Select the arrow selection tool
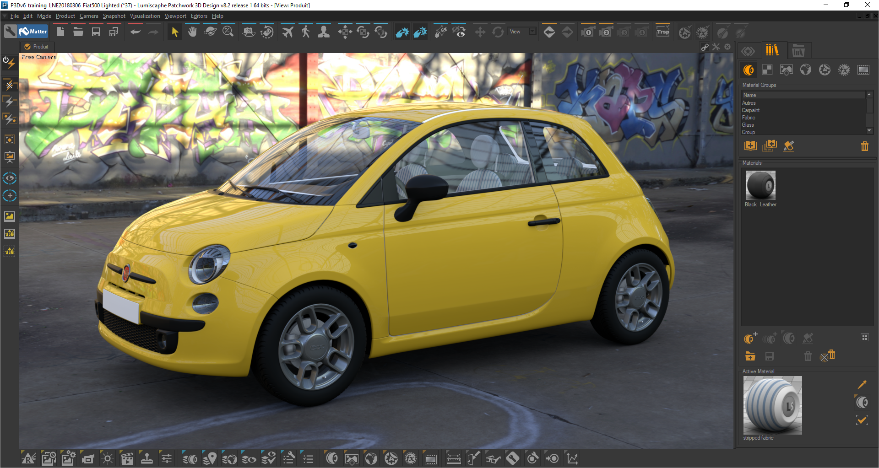879x468 pixels. pyautogui.click(x=174, y=32)
